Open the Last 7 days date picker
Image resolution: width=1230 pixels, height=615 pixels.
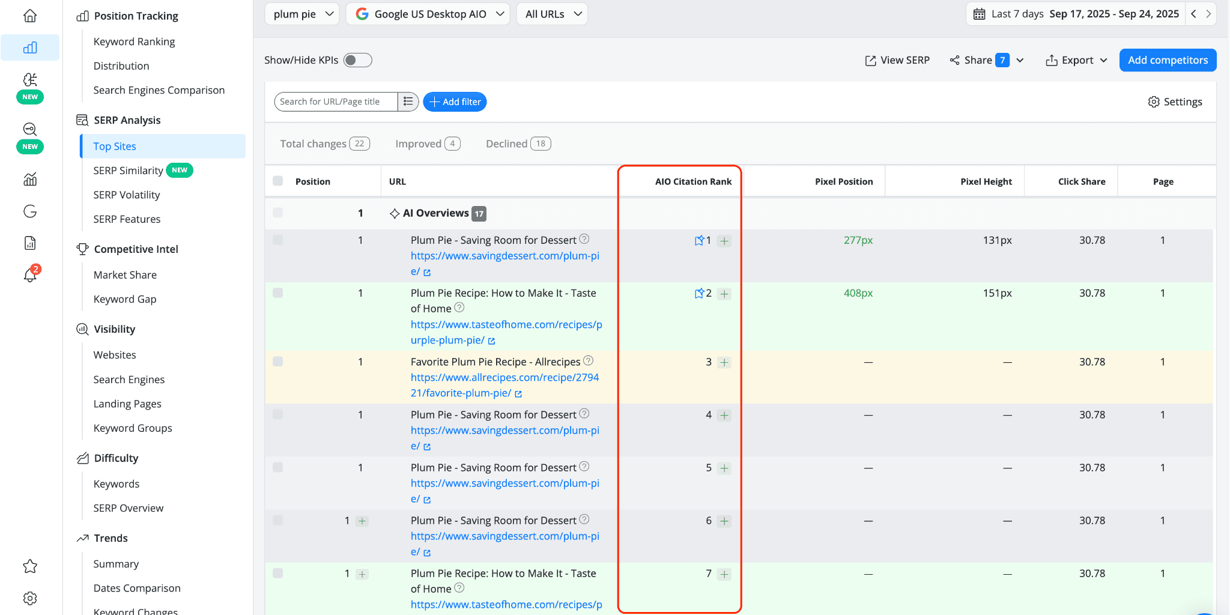coord(1075,14)
